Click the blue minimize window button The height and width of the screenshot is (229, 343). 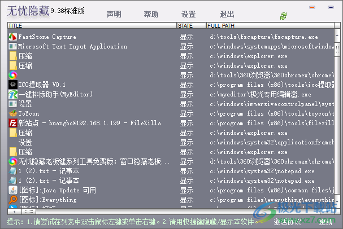pos(331,7)
